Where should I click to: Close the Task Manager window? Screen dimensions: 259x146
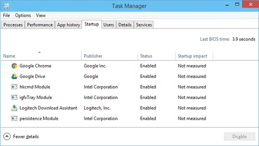251,4
